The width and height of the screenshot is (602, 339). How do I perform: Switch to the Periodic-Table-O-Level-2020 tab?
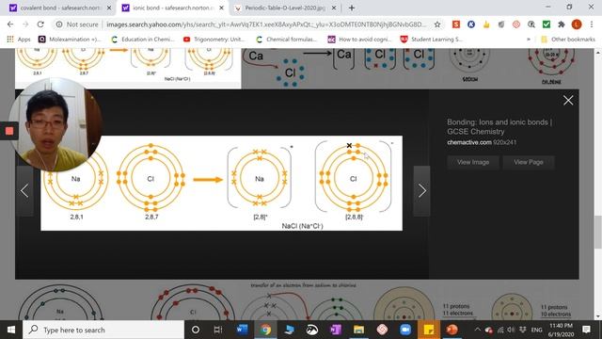285,8
